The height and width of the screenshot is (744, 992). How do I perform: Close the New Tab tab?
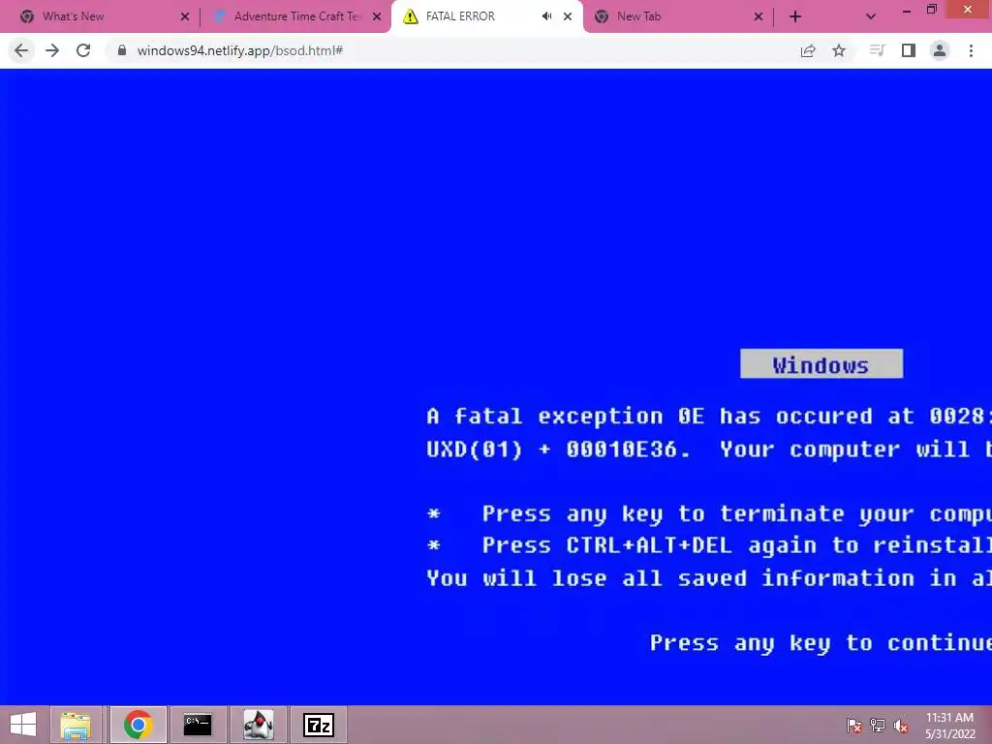tap(759, 16)
